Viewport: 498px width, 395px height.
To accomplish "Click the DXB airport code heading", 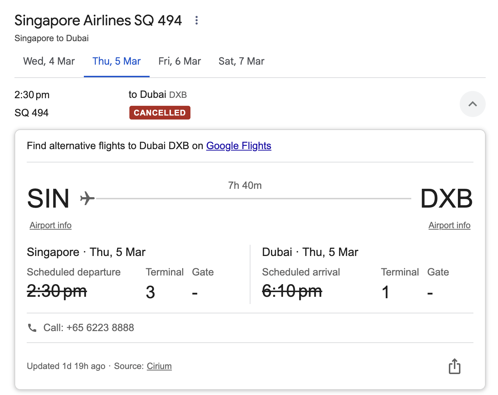I will [x=447, y=199].
